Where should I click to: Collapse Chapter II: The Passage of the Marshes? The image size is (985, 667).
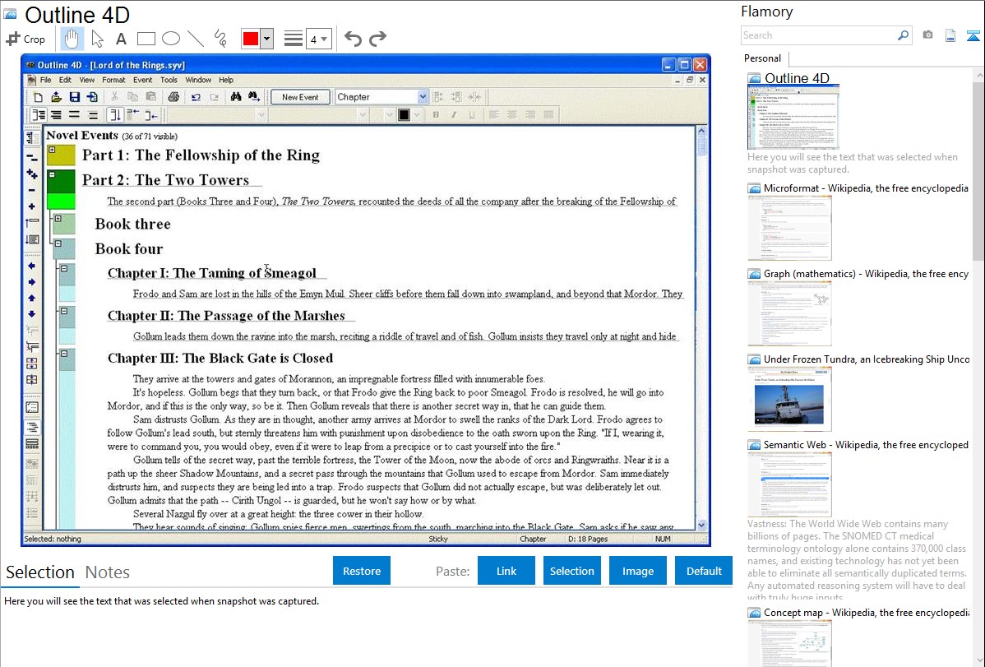(64, 311)
